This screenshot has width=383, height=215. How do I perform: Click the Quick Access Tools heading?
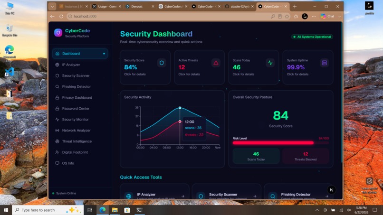click(141, 178)
